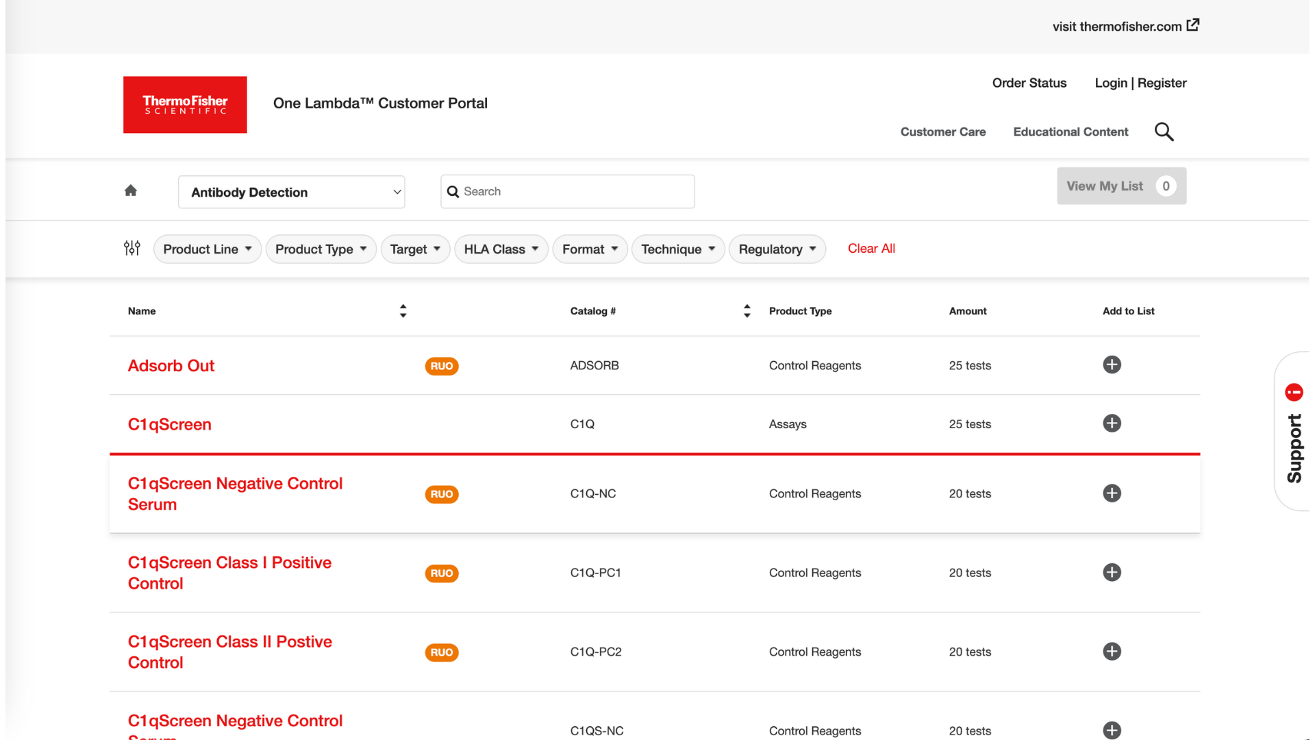Click the external link icon beside thermofisher.com

tap(1193, 25)
